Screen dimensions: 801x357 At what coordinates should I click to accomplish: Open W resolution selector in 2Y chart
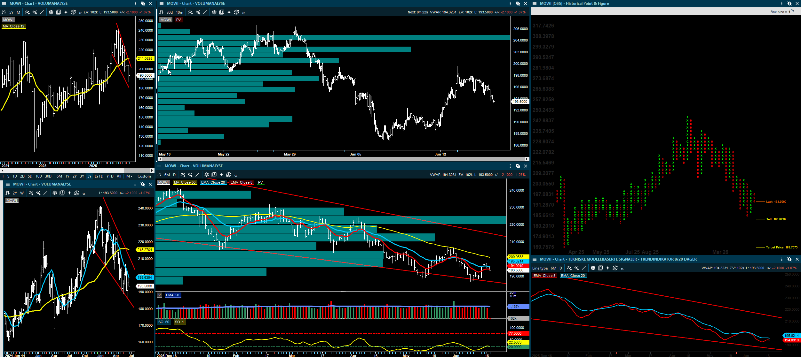[22, 193]
